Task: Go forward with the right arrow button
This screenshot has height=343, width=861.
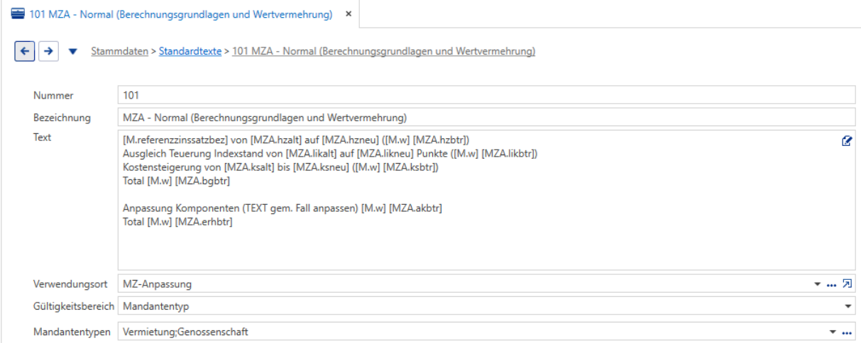Action: click(48, 52)
